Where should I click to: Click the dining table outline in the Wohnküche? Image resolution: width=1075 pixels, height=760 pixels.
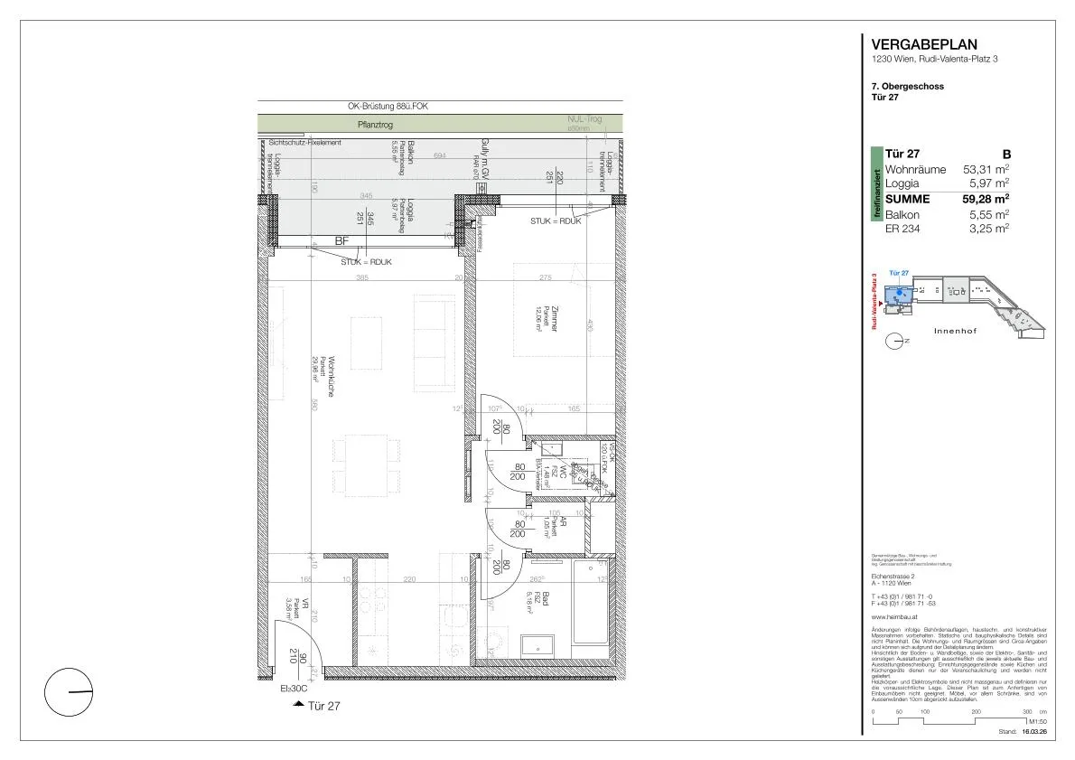[x=366, y=464]
